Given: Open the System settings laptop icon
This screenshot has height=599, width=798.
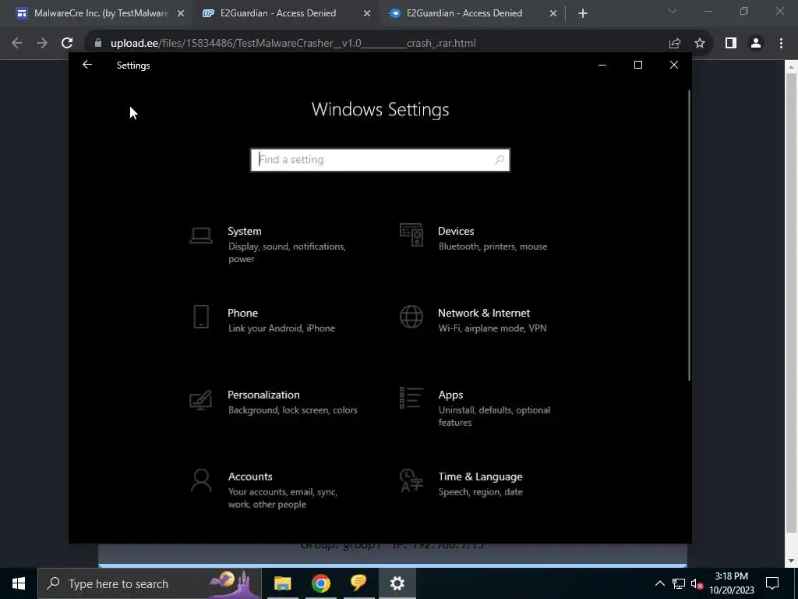Looking at the screenshot, I should pyautogui.click(x=201, y=236).
